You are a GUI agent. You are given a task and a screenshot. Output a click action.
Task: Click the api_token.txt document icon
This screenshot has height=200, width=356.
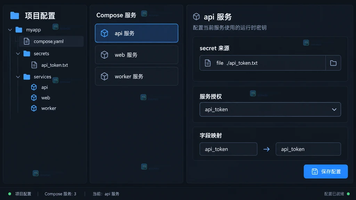click(34, 65)
